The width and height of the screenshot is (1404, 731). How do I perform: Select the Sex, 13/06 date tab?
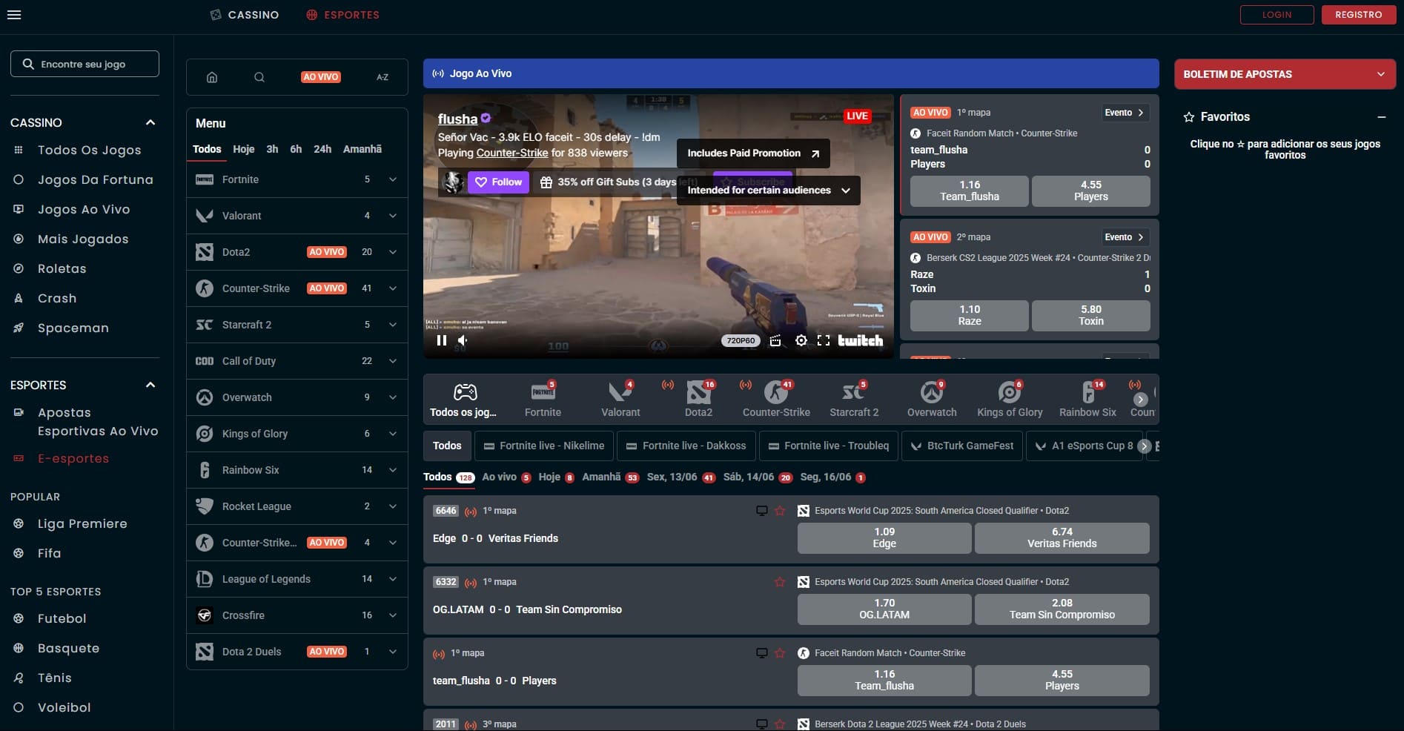(x=681, y=477)
